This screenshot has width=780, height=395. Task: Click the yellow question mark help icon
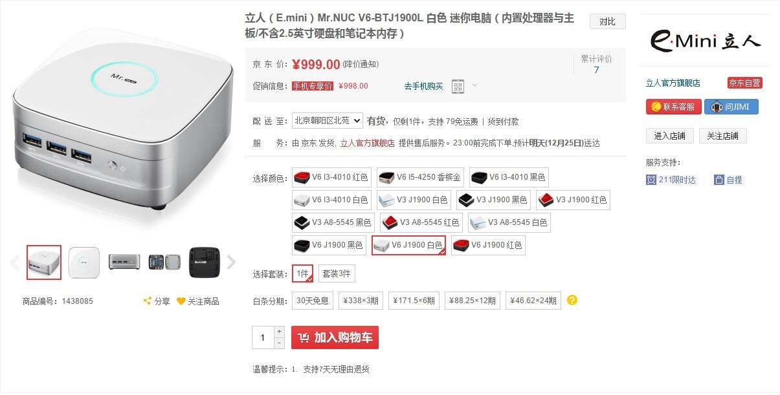(x=572, y=300)
